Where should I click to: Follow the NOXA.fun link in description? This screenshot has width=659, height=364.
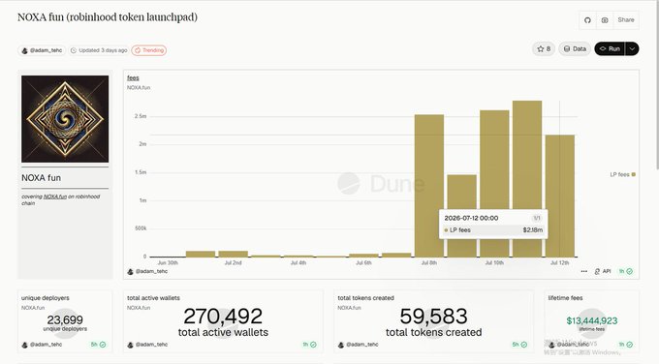[x=55, y=197]
